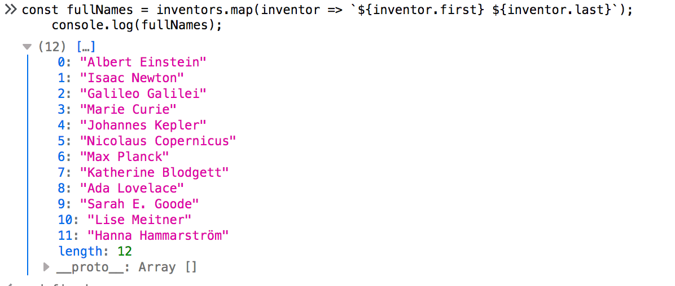
Task: Click the "Lise Meitner" value
Action: click(x=139, y=220)
